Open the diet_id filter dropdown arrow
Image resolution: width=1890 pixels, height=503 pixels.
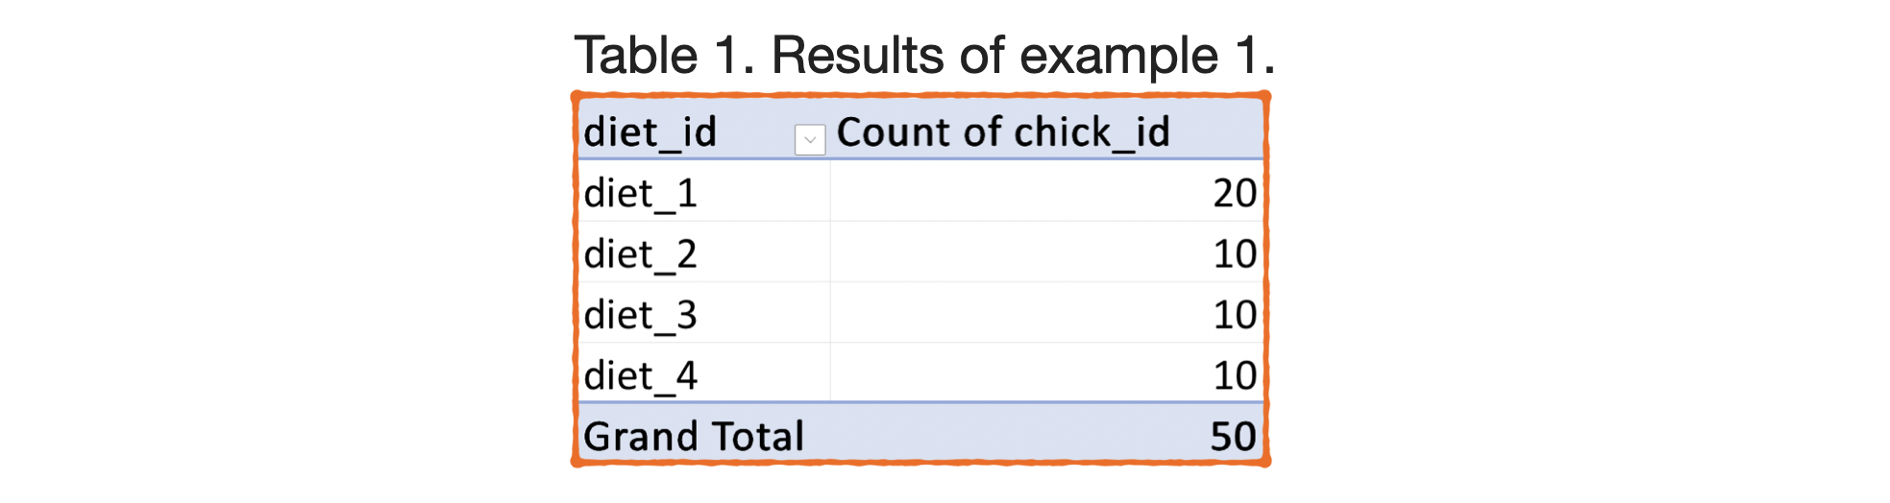pyautogui.click(x=810, y=139)
